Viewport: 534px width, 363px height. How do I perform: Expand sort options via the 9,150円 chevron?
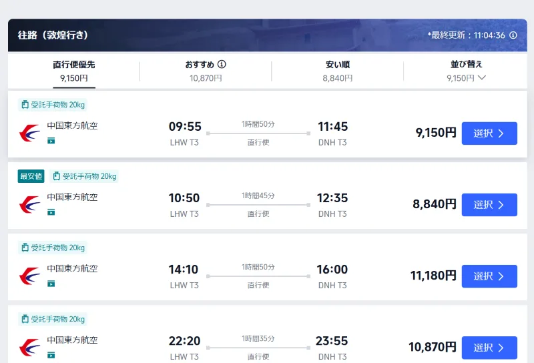coord(482,78)
